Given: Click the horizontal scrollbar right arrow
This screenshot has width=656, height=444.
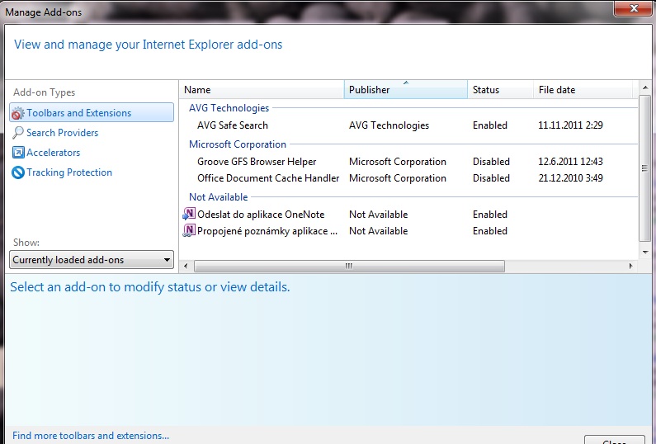Looking at the screenshot, I should [x=631, y=266].
